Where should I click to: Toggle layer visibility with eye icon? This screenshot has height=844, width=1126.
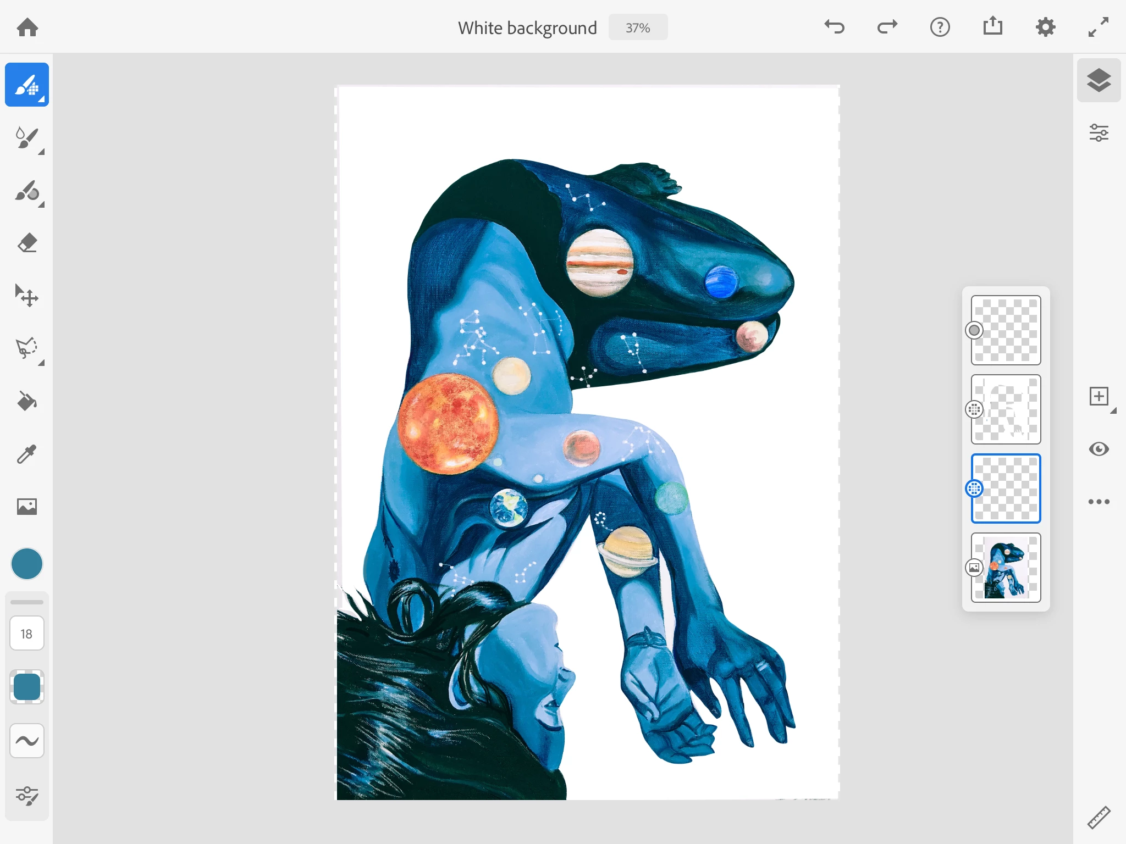tap(1099, 449)
